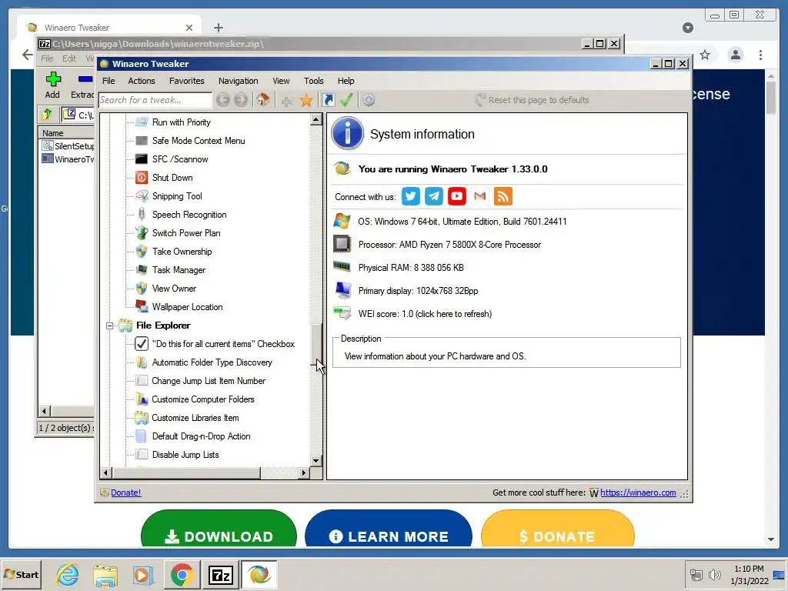Click the create shortcut icon in toolbar
This screenshot has width=788, height=591.
point(328,100)
